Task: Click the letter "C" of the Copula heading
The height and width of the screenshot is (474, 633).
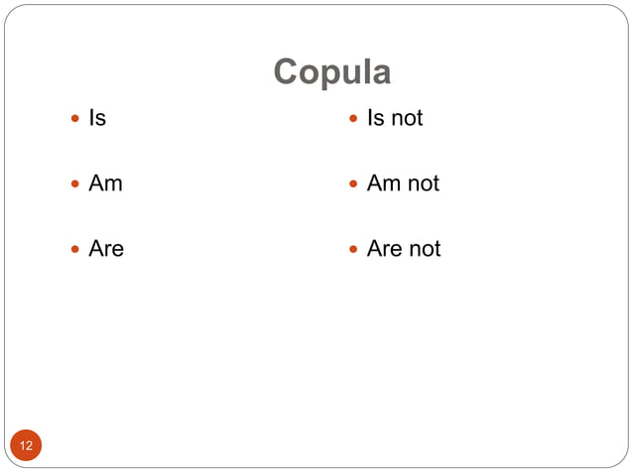Action: [x=286, y=71]
